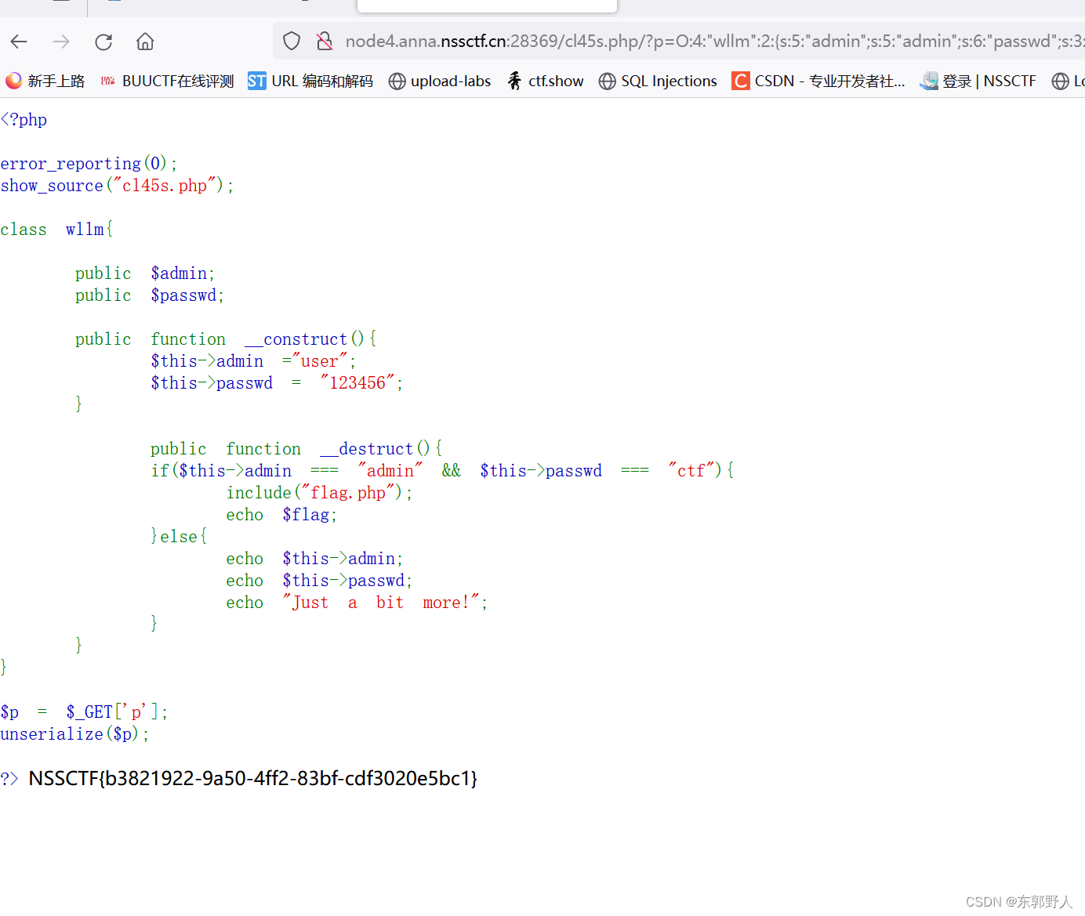
Task: Select the leftmost partial tab
Action: pos(43,6)
